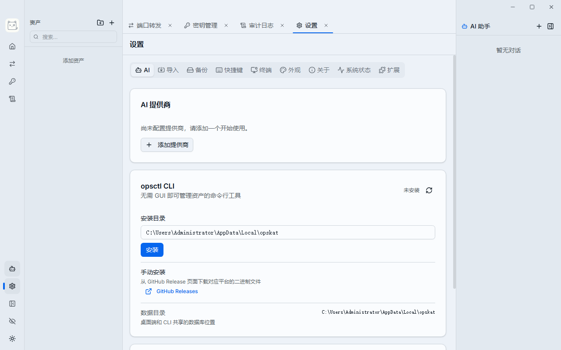Image resolution: width=561 pixels, height=350 pixels.
Task: Open the 系统状态 settings section
Action: (x=354, y=70)
